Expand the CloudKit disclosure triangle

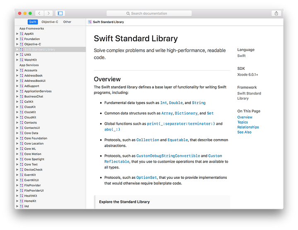point(17,117)
